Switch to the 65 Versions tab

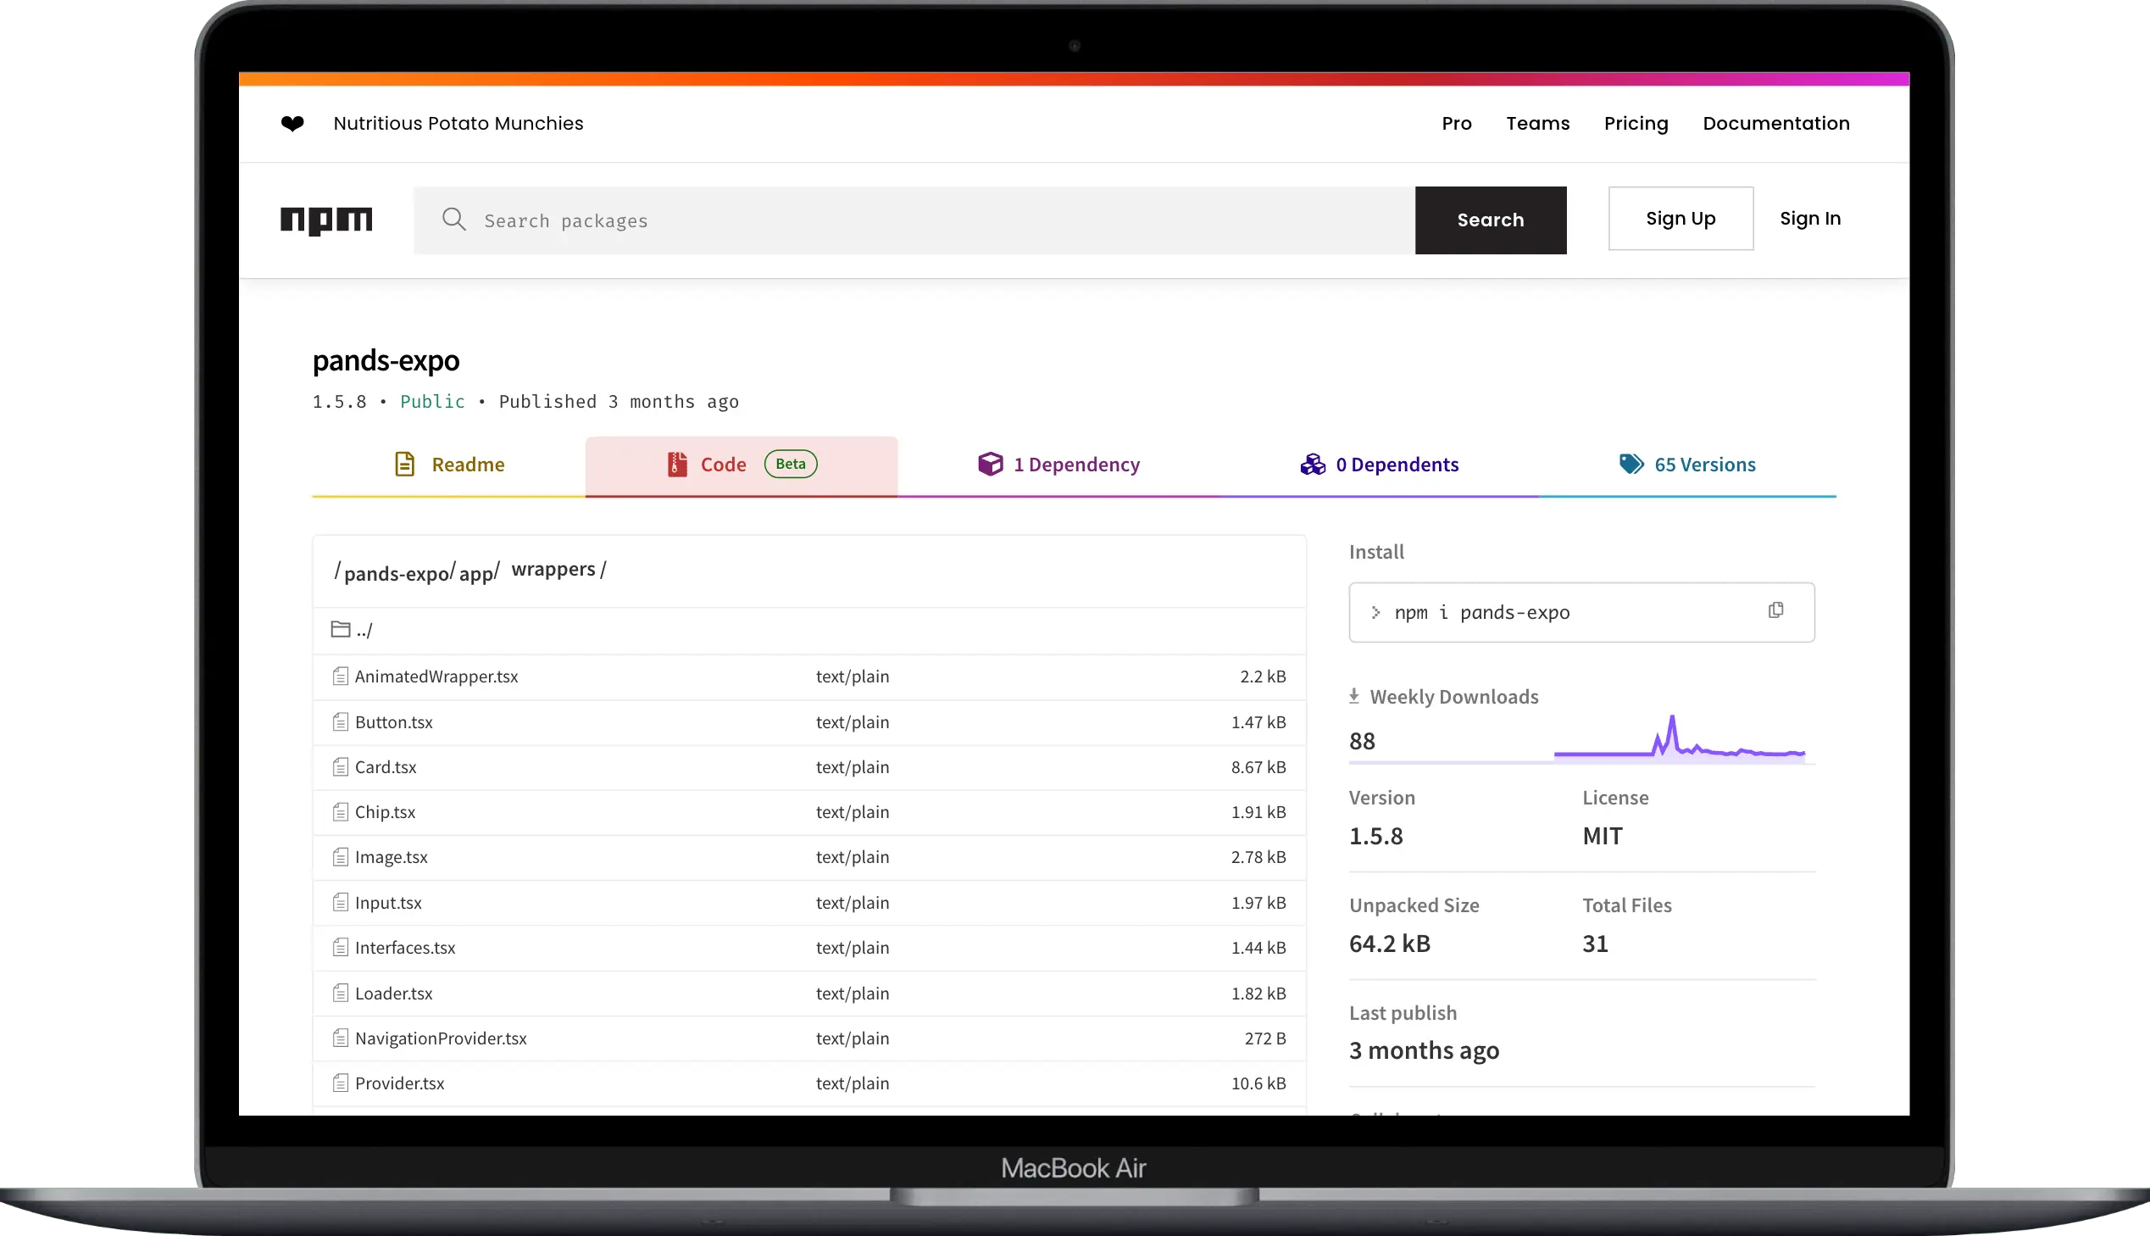coord(1704,464)
